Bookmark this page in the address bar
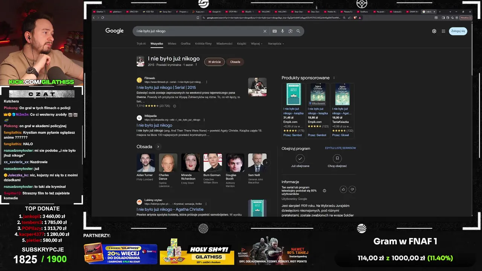482x271 pixels. point(198,18)
